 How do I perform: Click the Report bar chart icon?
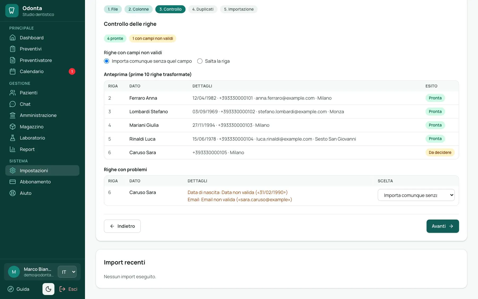(12, 149)
